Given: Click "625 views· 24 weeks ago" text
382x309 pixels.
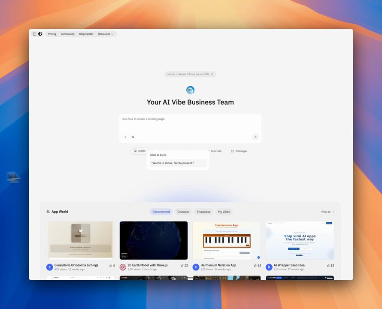Looking at the screenshot, I should (x=215, y=269).
